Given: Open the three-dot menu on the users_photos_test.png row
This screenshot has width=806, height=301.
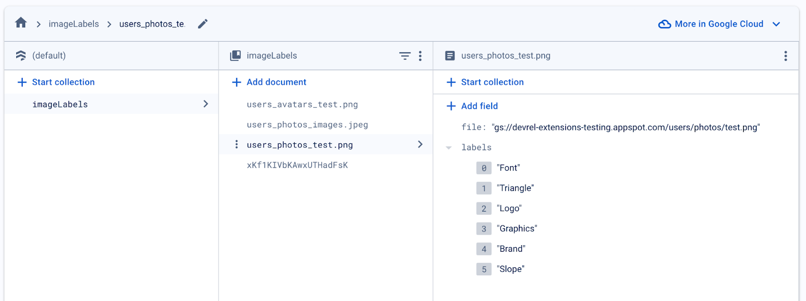Looking at the screenshot, I should click(237, 144).
